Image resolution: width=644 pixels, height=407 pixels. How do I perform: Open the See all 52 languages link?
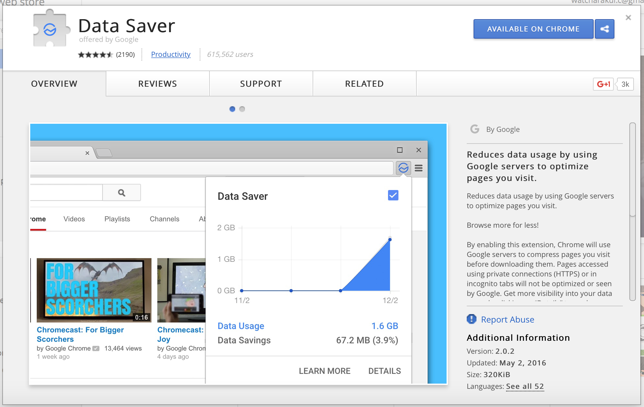(x=525, y=386)
